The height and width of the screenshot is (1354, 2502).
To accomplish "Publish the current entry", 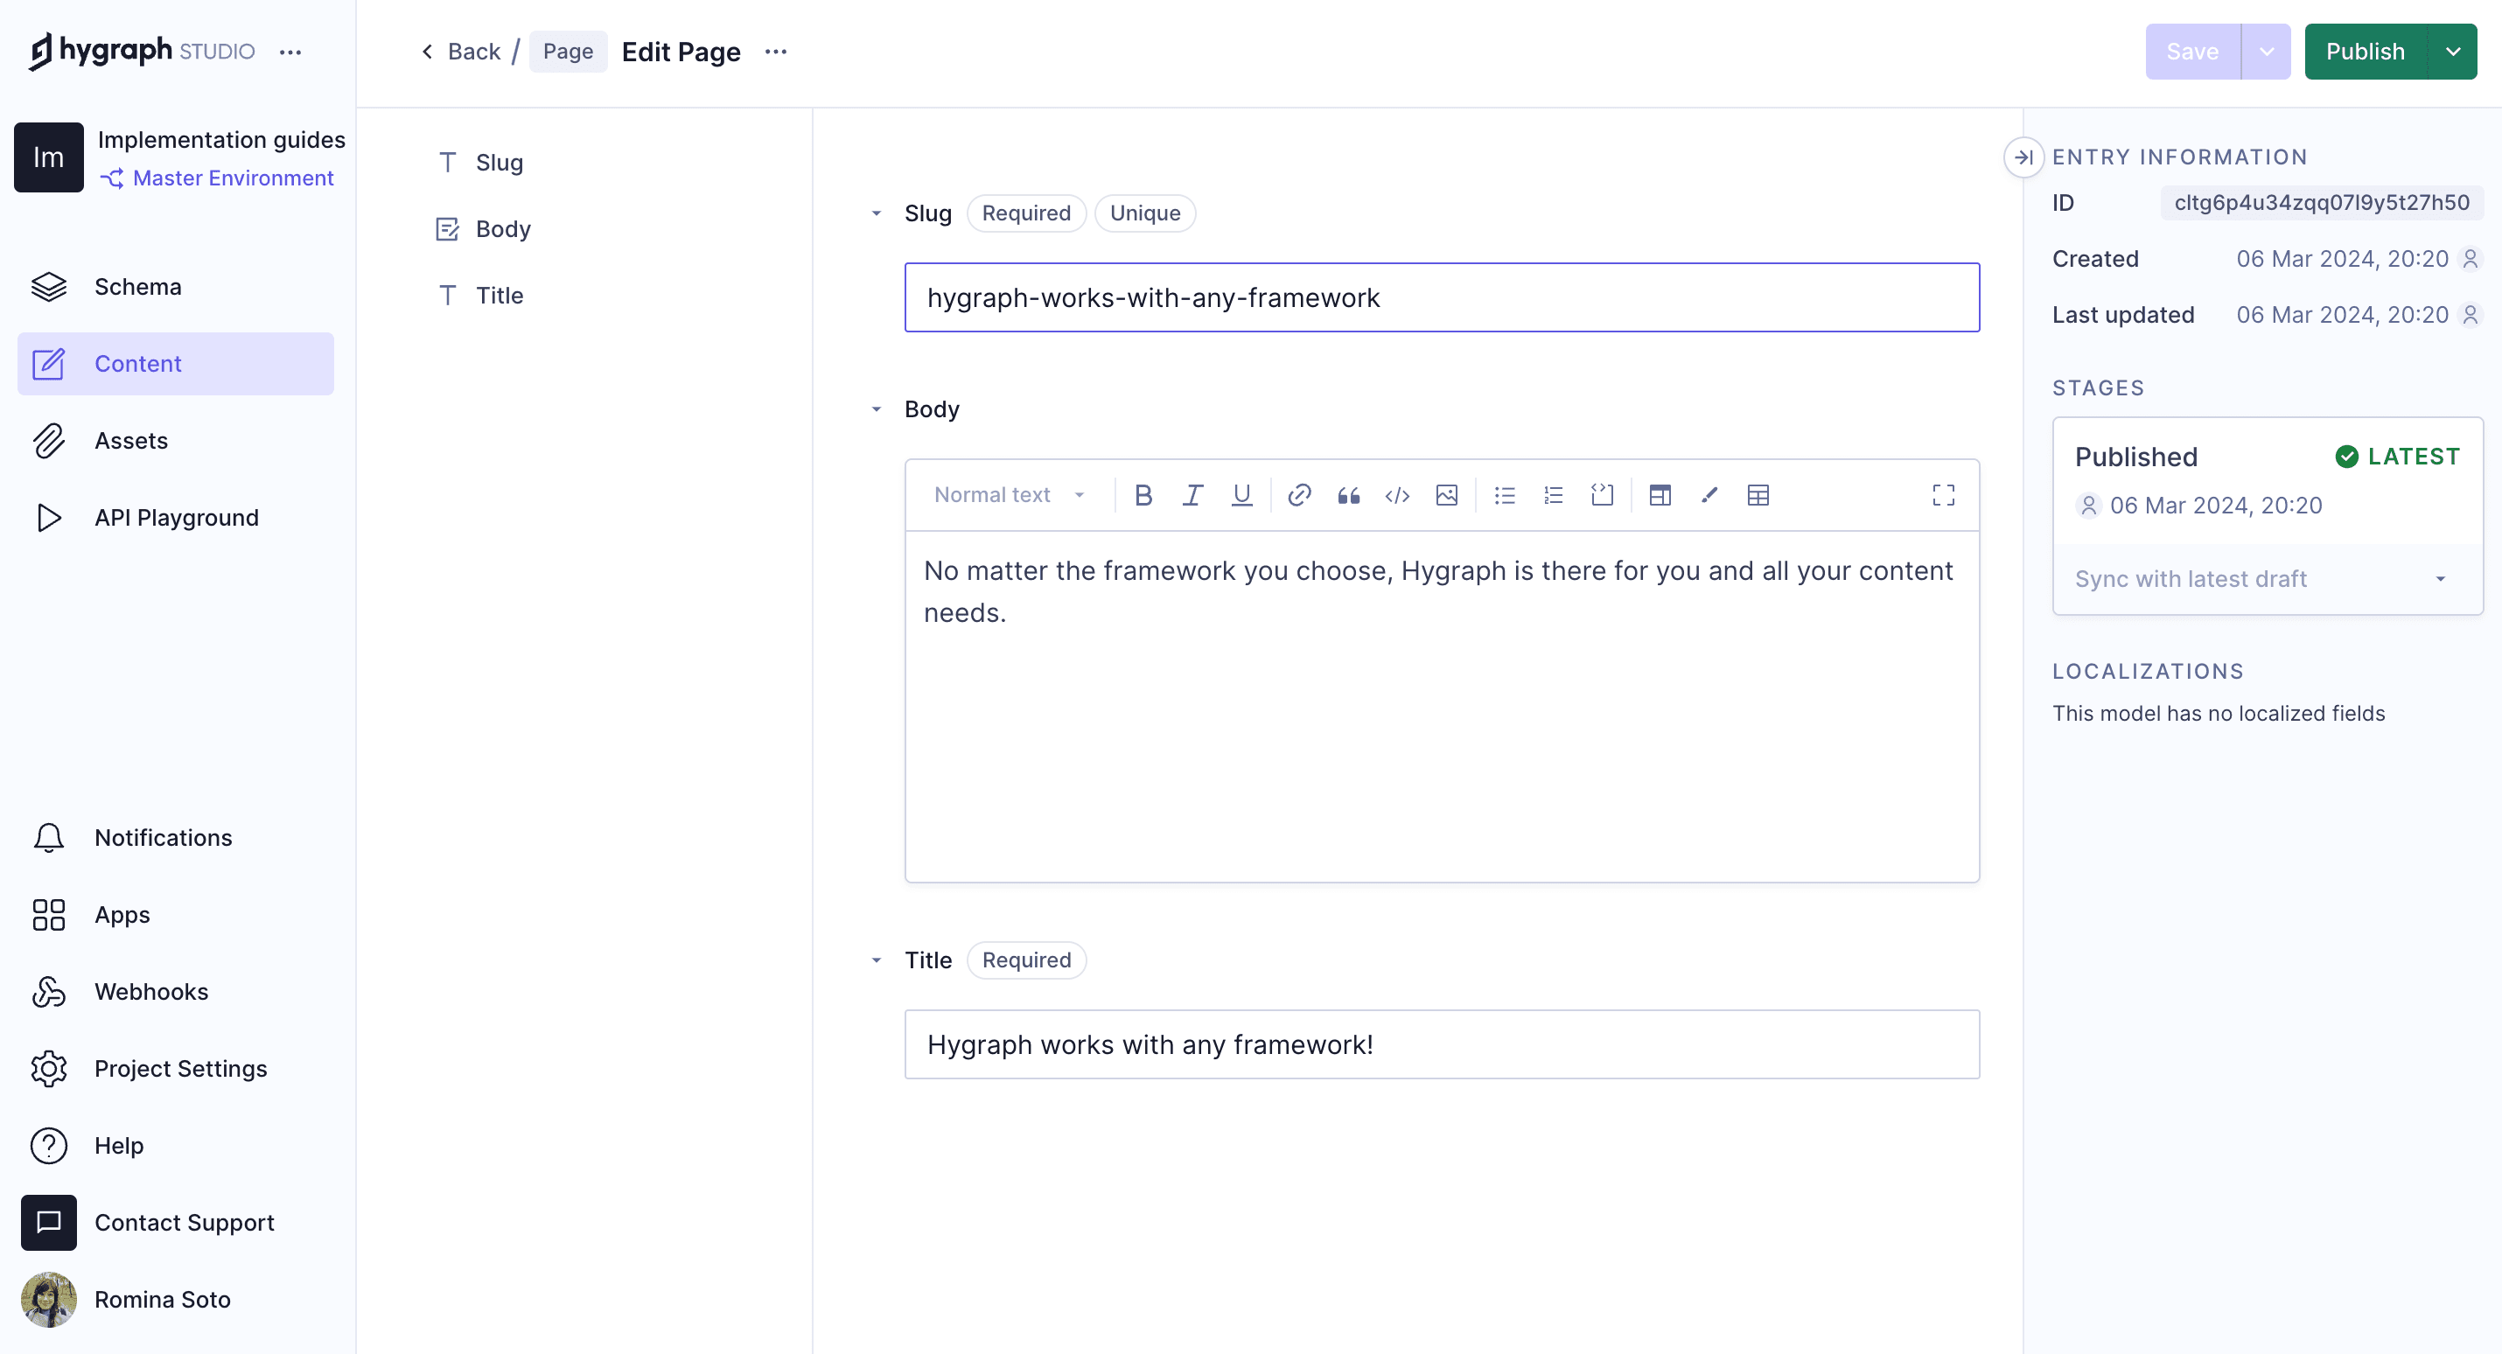I will tap(2366, 52).
